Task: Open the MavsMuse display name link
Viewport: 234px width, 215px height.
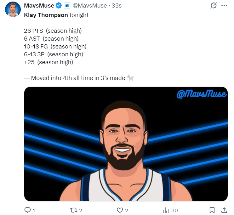Action: point(39,6)
